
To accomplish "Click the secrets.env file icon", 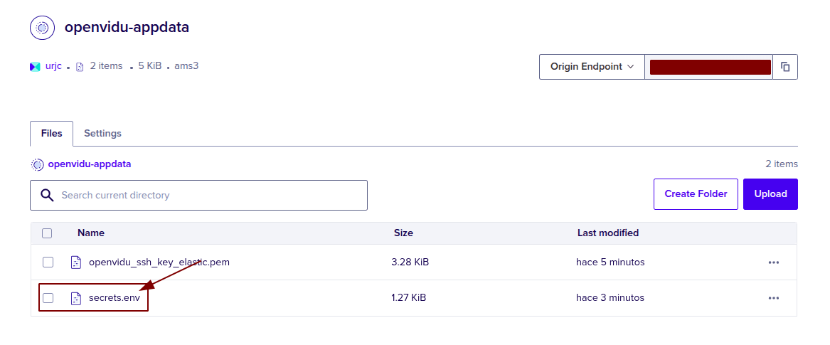I will point(76,298).
